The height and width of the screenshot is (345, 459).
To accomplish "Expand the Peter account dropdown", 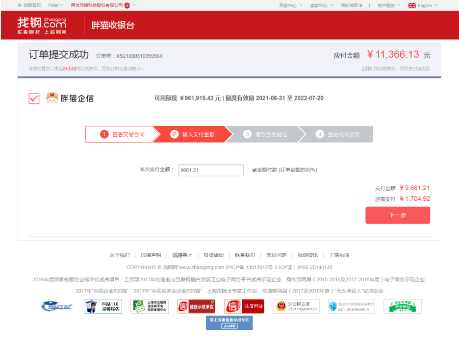I will 55,5.
